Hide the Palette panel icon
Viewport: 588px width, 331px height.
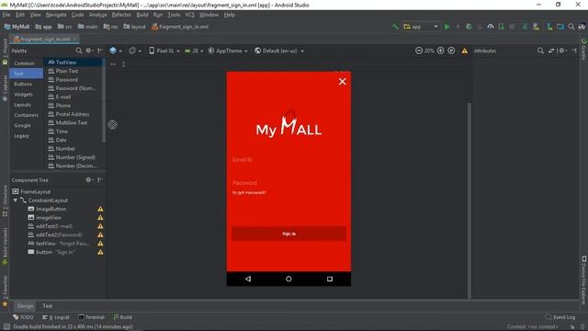(x=100, y=51)
